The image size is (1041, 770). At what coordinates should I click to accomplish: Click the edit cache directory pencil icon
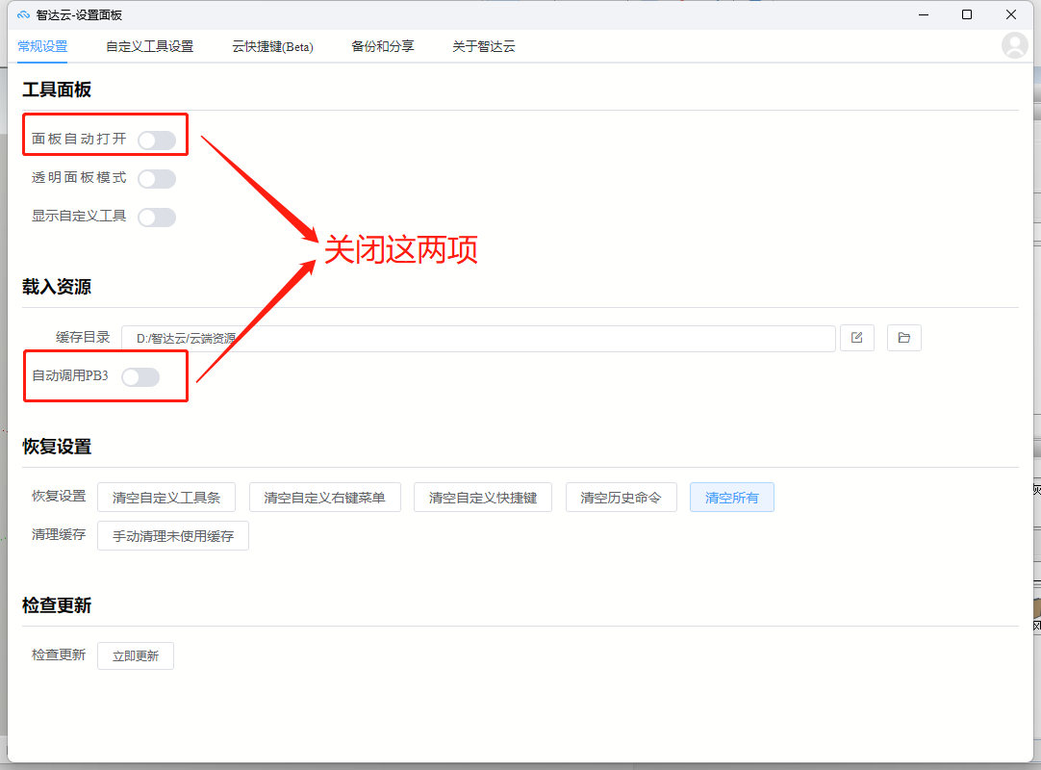857,338
